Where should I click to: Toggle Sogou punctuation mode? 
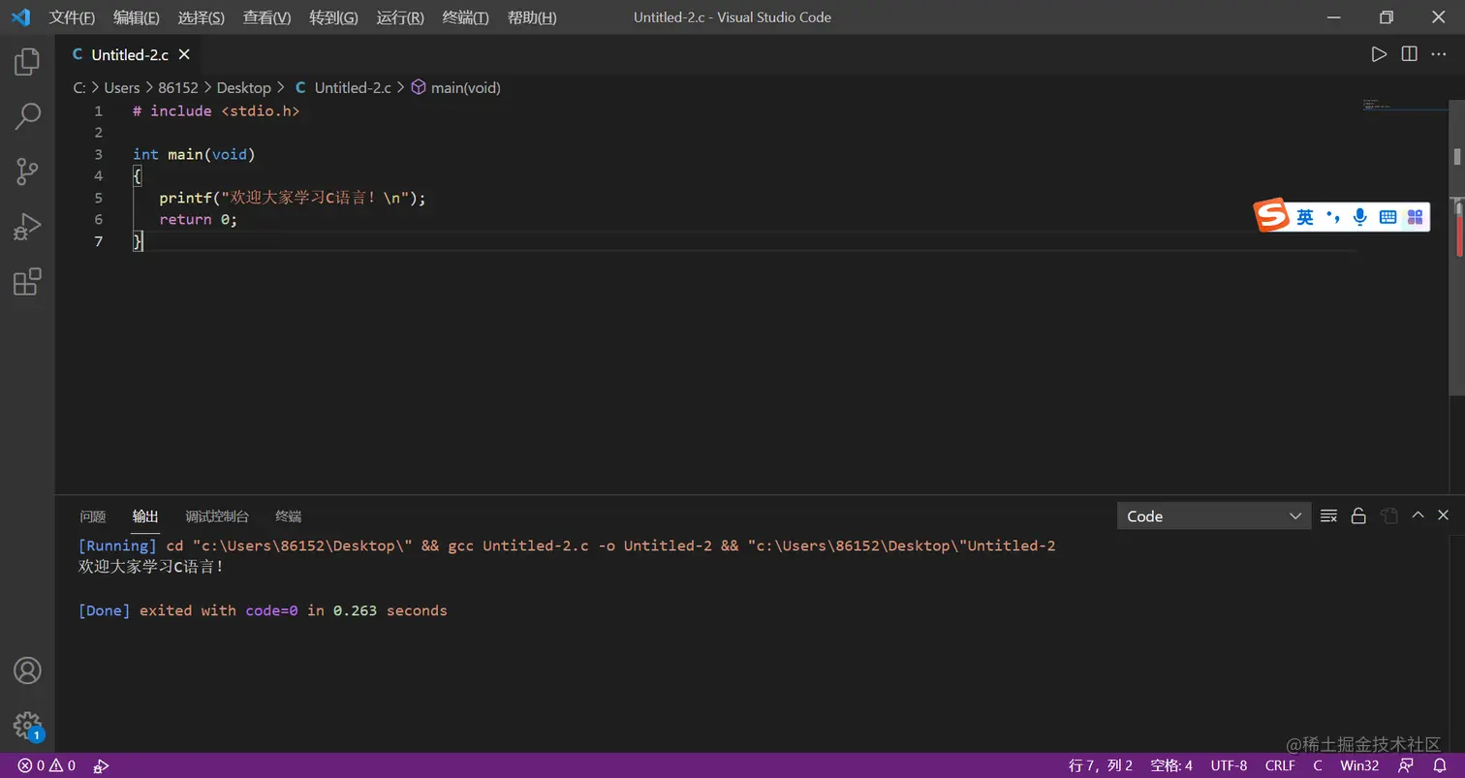coord(1334,217)
